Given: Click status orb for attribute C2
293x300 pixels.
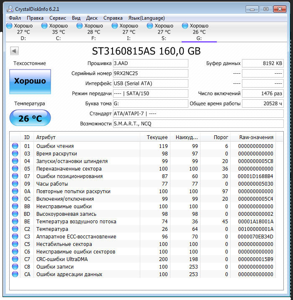Looking at the screenshot, I should pos(15,229).
